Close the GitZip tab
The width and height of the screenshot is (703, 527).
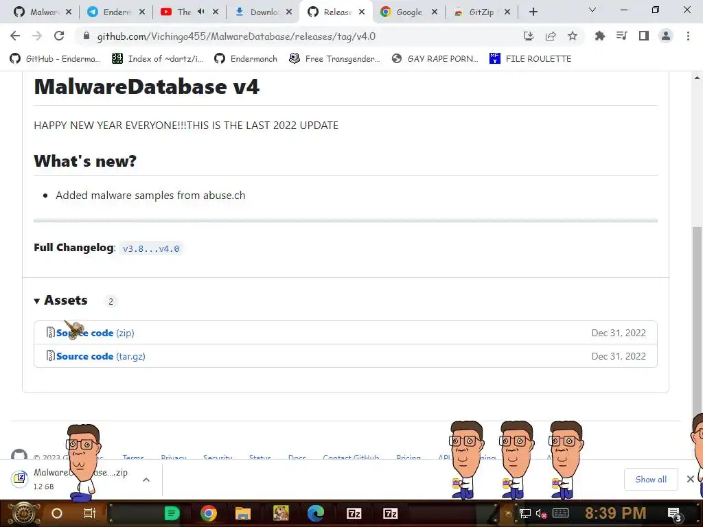pos(507,12)
